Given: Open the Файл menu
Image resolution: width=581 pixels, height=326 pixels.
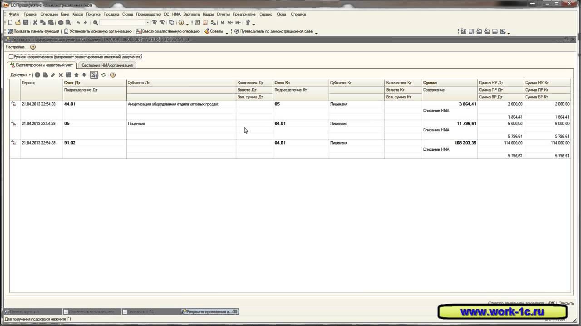Looking at the screenshot, I should 14,14.
